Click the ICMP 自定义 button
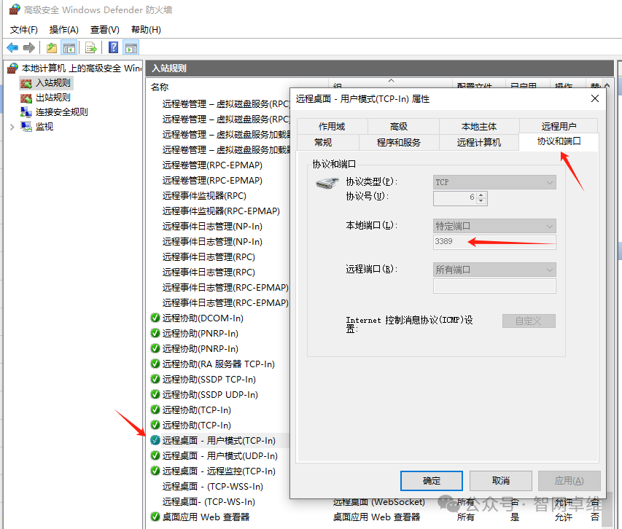Viewport: 622px width, 529px height. 529,321
